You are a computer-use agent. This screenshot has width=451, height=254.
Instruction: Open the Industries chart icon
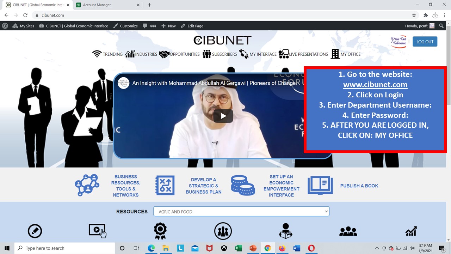pyautogui.click(x=130, y=54)
